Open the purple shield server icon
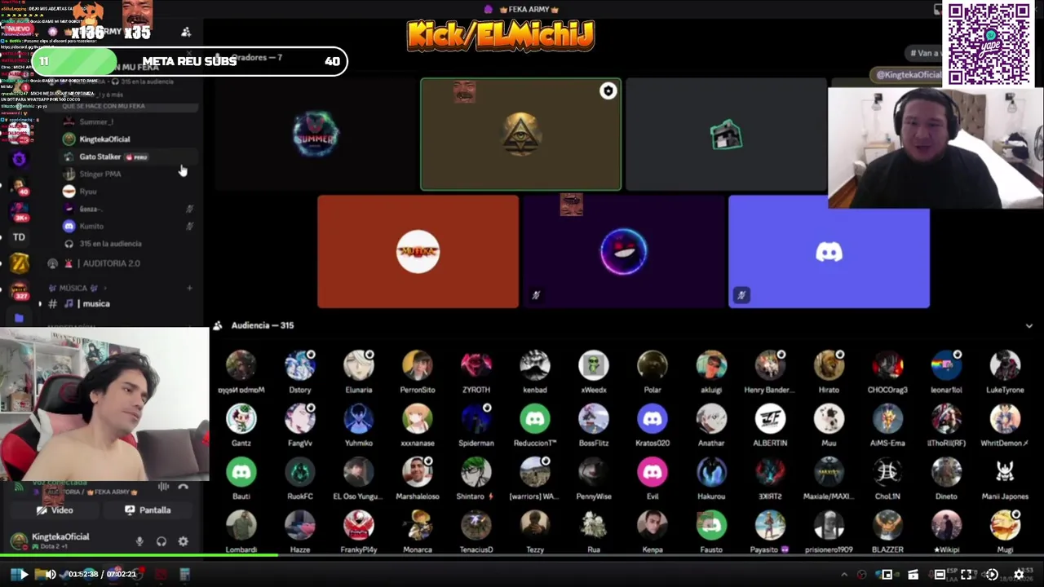The image size is (1044, 587). [x=19, y=160]
